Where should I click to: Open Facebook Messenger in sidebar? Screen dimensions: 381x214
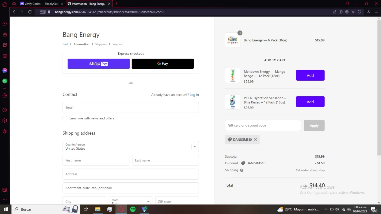[5, 70]
